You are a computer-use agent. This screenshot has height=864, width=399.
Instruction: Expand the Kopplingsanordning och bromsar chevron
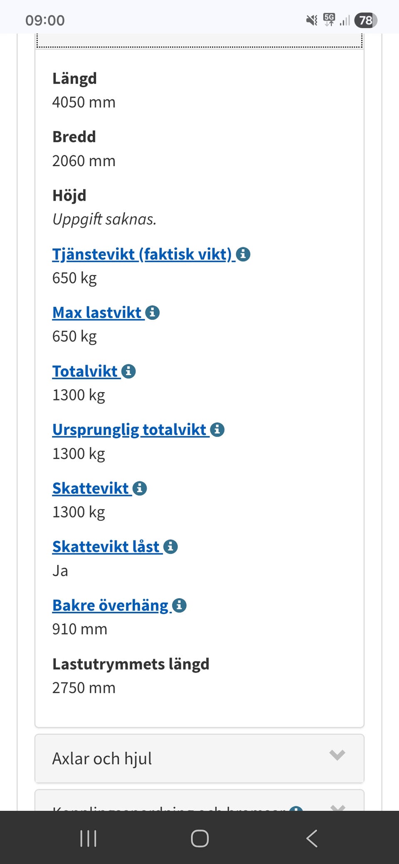tap(337, 808)
